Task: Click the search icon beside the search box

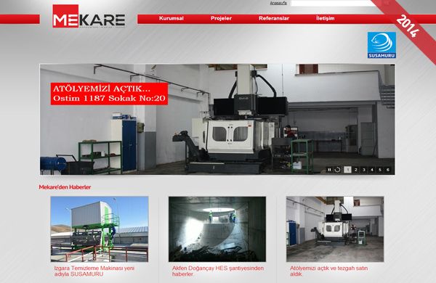Action: [x=387, y=3]
